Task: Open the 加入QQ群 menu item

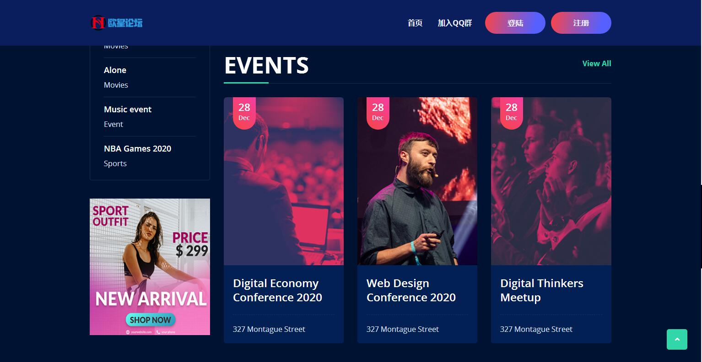Action: tap(454, 23)
